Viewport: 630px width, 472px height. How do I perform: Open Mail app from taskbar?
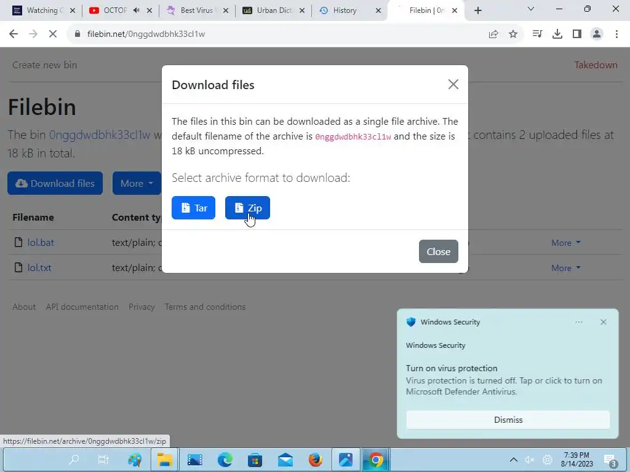tap(285, 460)
